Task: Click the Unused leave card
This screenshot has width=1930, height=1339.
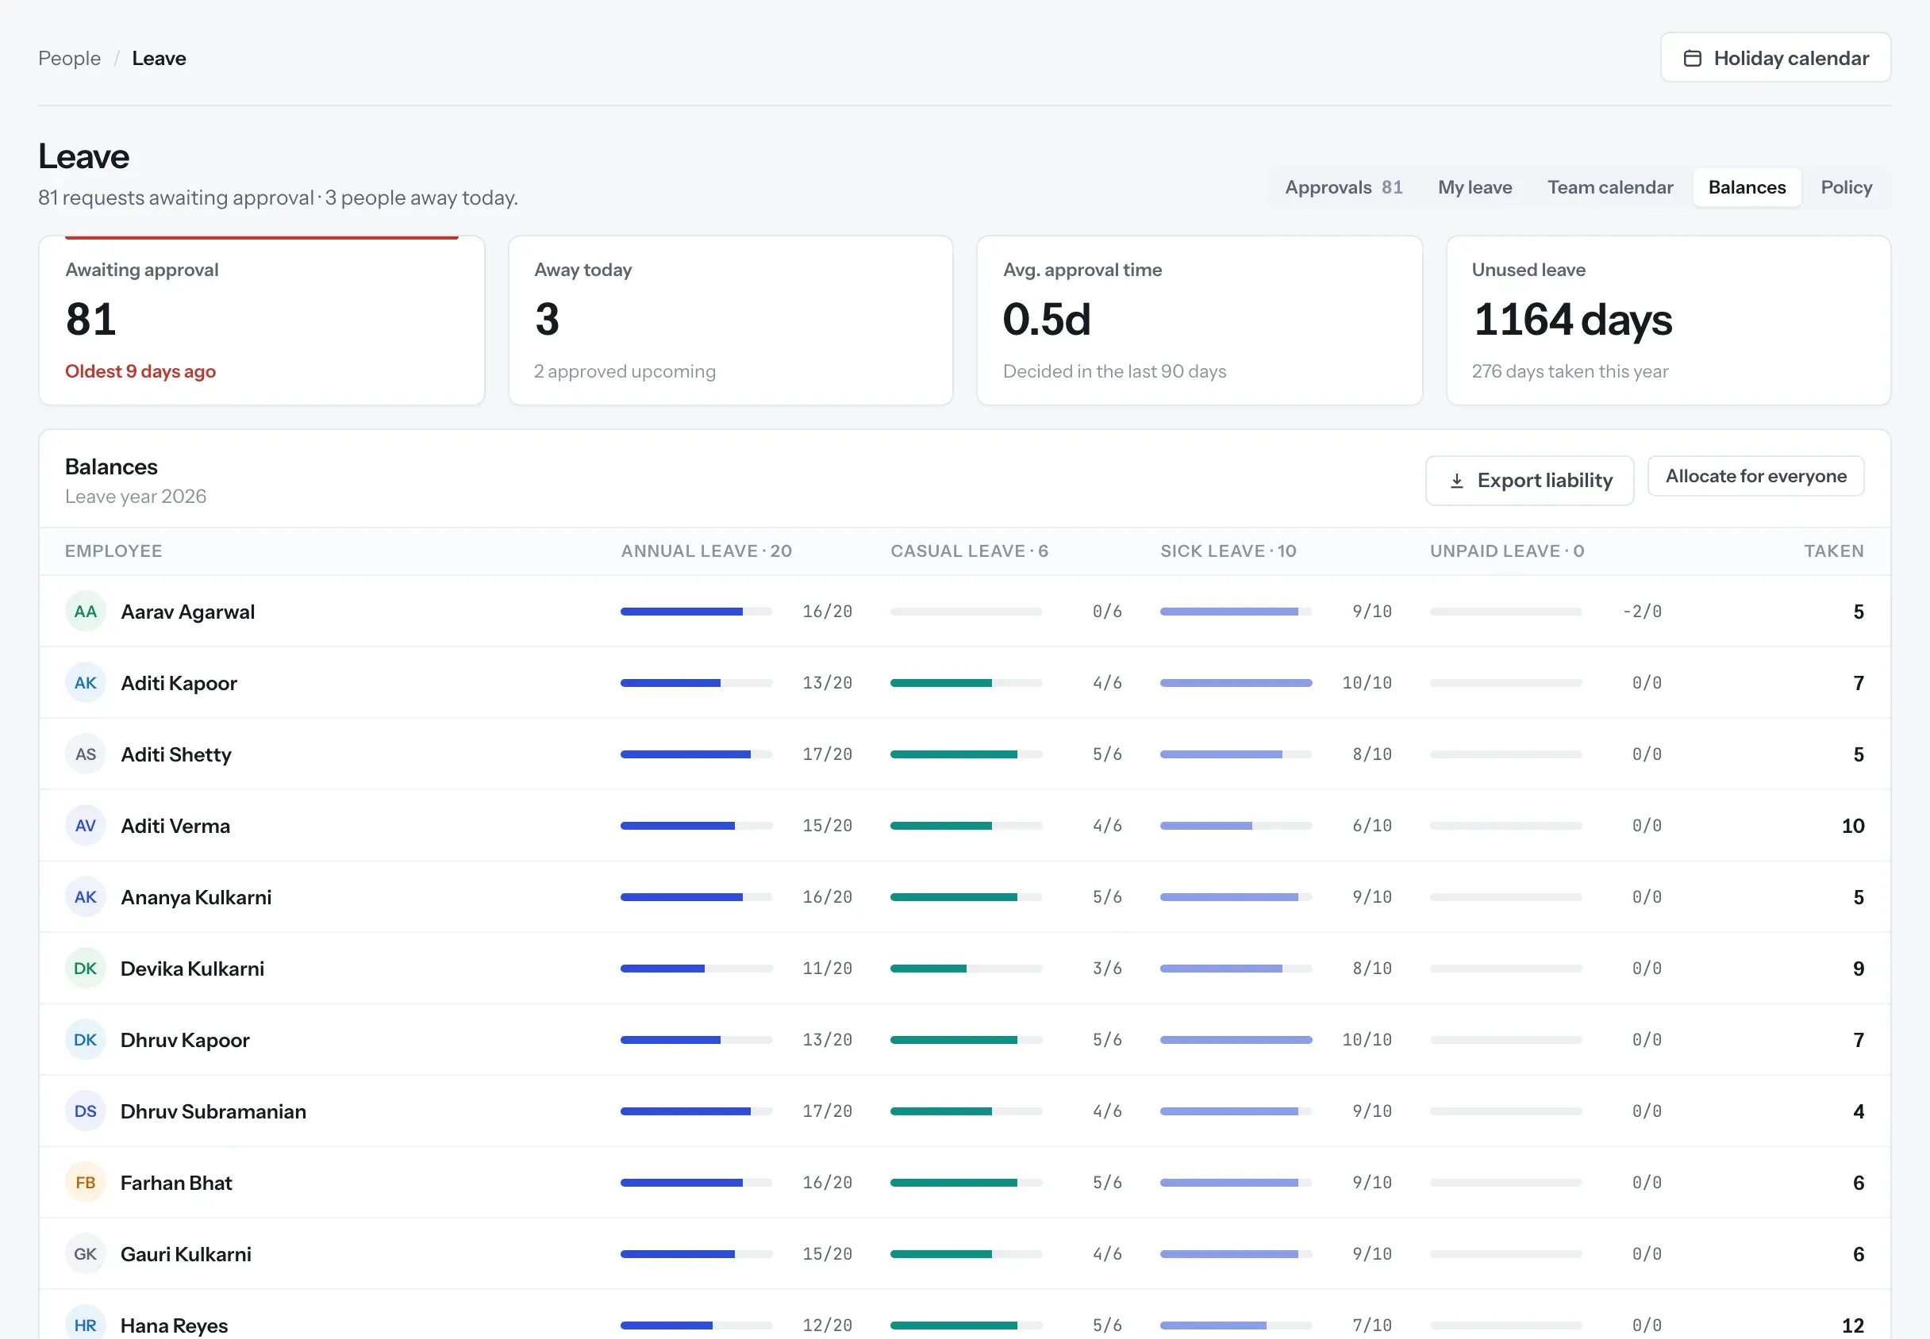Action: tap(1668, 320)
